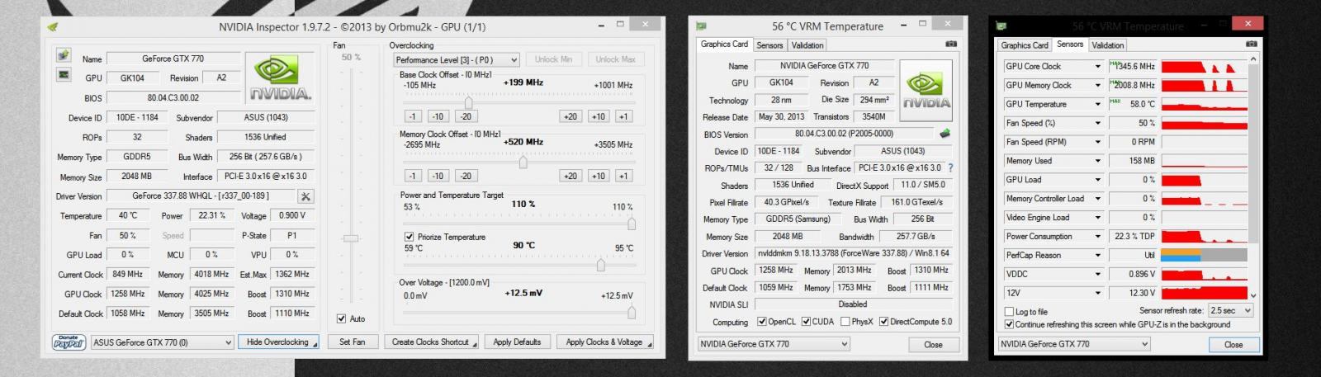Toggle the DirectCompute 5.0 checkbox
Screen dimensions: 1321x377
[884, 322]
